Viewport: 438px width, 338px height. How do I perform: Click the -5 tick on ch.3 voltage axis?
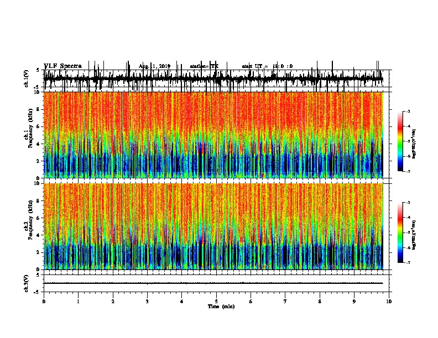(x=38, y=292)
